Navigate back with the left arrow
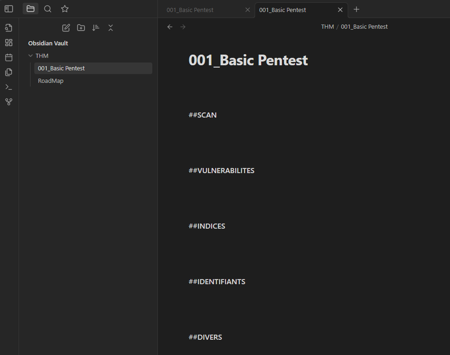The width and height of the screenshot is (450, 355). click(170, 27)
